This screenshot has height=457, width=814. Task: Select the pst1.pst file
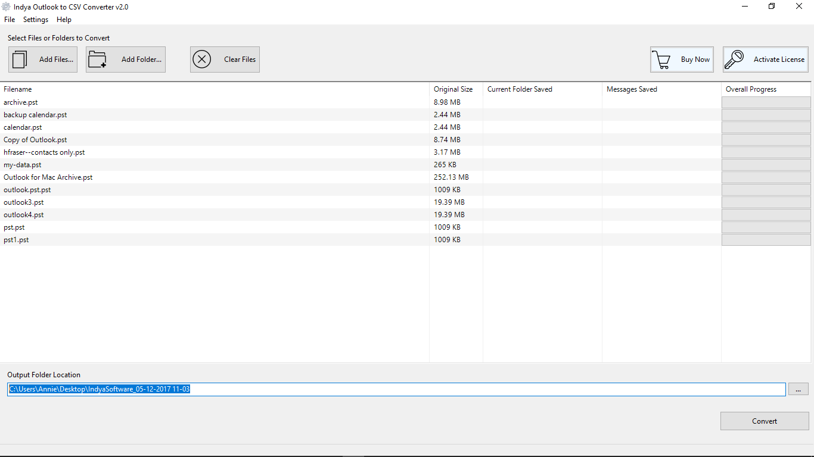pos(16,240)
